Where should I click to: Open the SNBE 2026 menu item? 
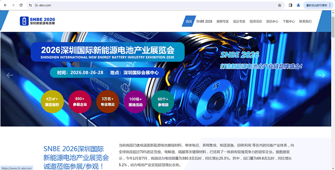204,21
